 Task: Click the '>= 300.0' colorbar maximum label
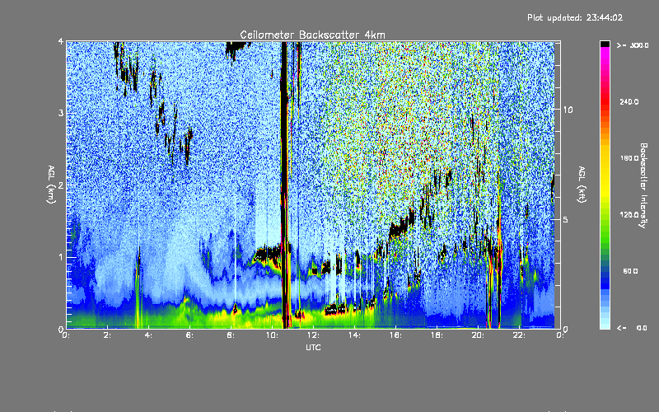point(633,45)
